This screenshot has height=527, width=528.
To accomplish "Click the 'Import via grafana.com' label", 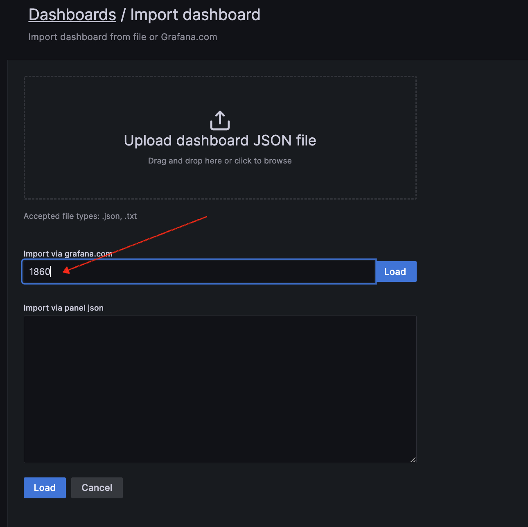I will point(68,254).
